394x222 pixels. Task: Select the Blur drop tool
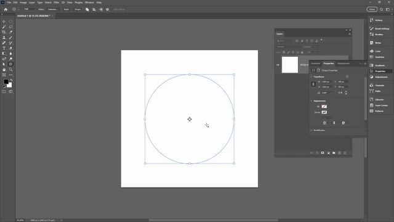[x=10, y=54]
